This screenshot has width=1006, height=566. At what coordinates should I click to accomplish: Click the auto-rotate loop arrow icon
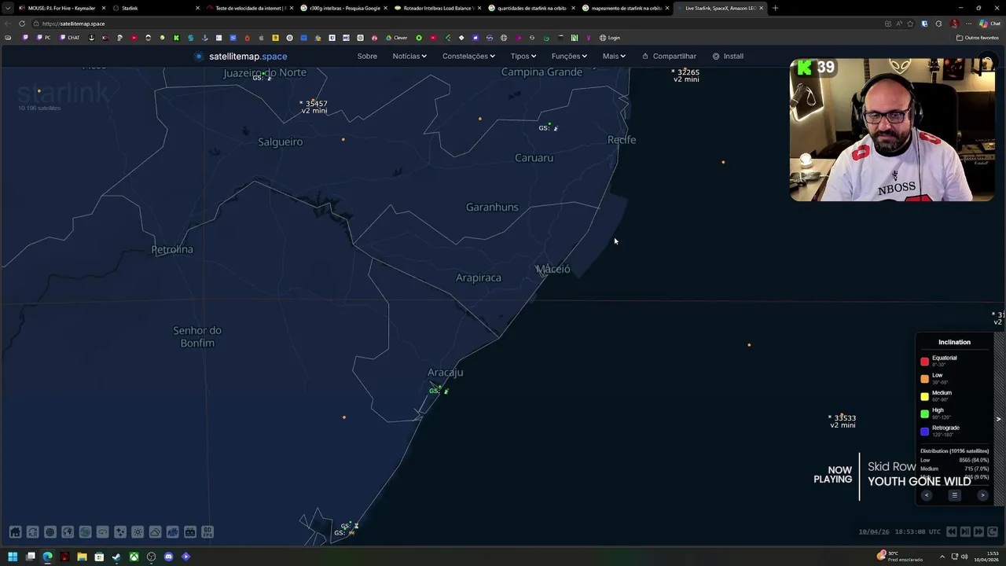pos(102,532)
